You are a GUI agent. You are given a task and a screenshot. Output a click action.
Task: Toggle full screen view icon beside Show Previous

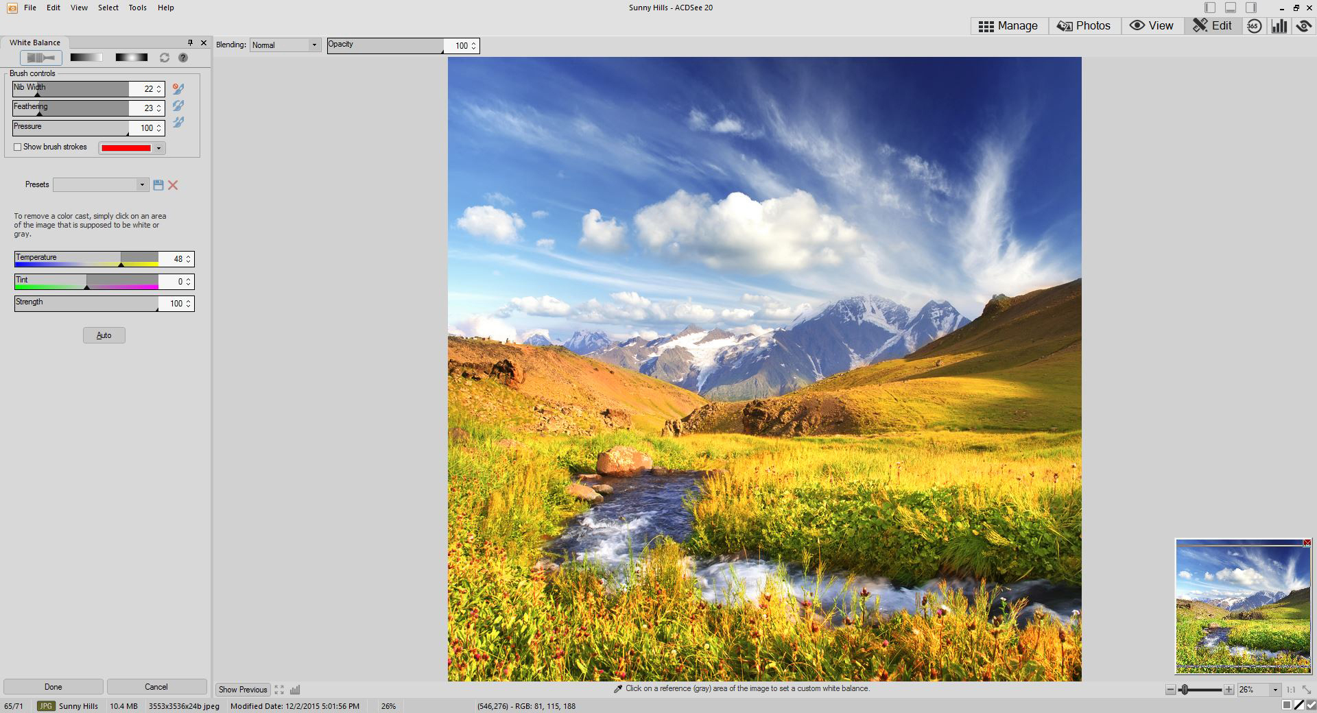279,690
